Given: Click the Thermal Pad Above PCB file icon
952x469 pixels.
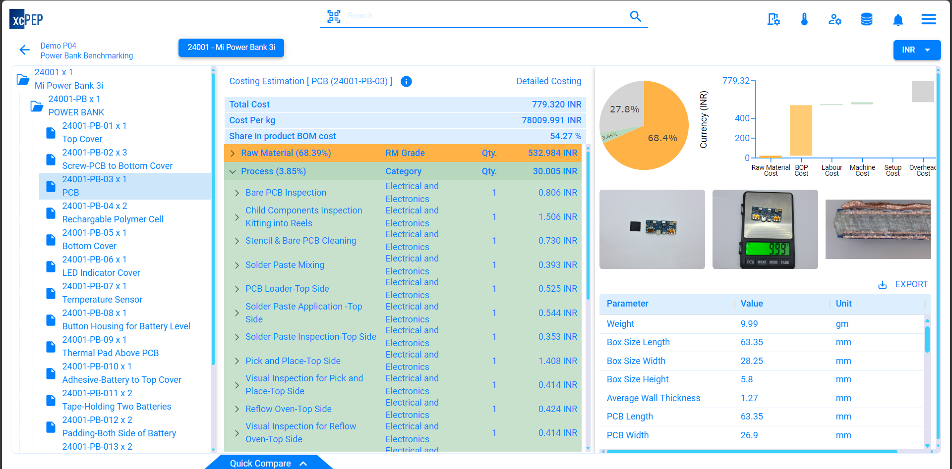Looking at the screenshot, I should click(x=51, y=347).
